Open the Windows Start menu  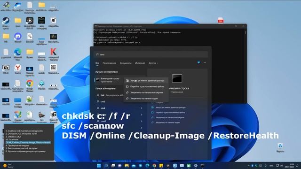tap(99, 166)
